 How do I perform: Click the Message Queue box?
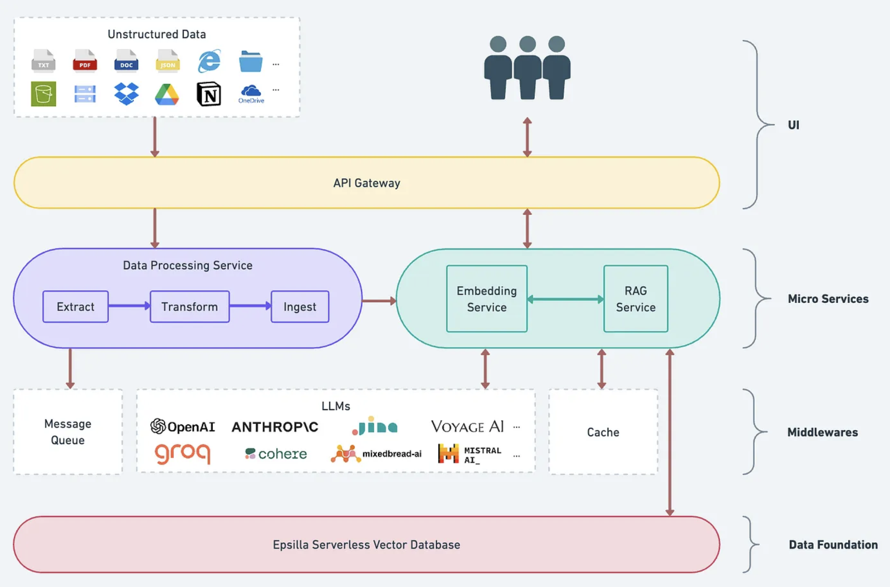pos(68,431)
